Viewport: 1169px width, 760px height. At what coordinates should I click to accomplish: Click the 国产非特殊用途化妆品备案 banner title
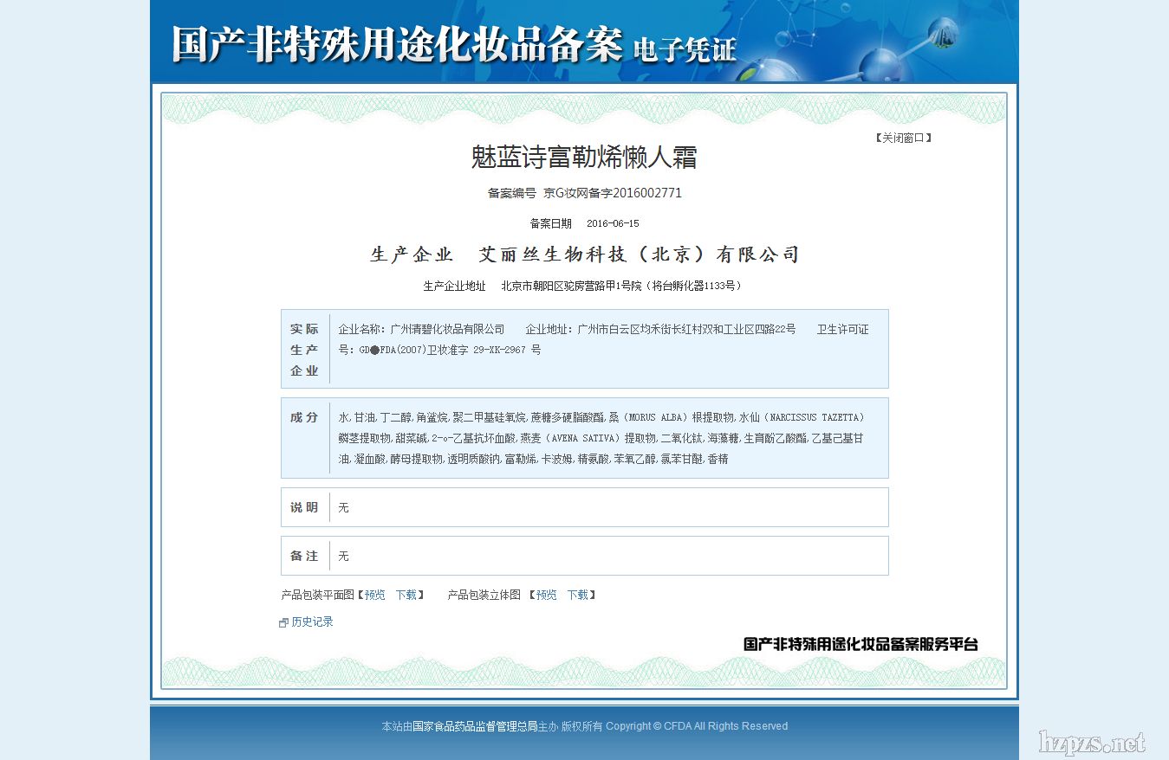[x=397, y=45]
